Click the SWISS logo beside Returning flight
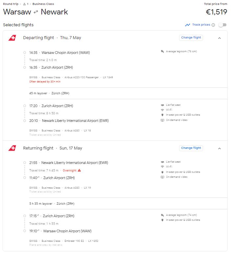This screenshot has height=254, width=231. (x=12, y=148)
